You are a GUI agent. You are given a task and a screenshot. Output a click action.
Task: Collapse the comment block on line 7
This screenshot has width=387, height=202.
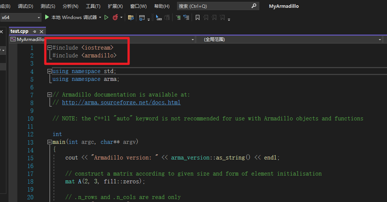(49, 95)
